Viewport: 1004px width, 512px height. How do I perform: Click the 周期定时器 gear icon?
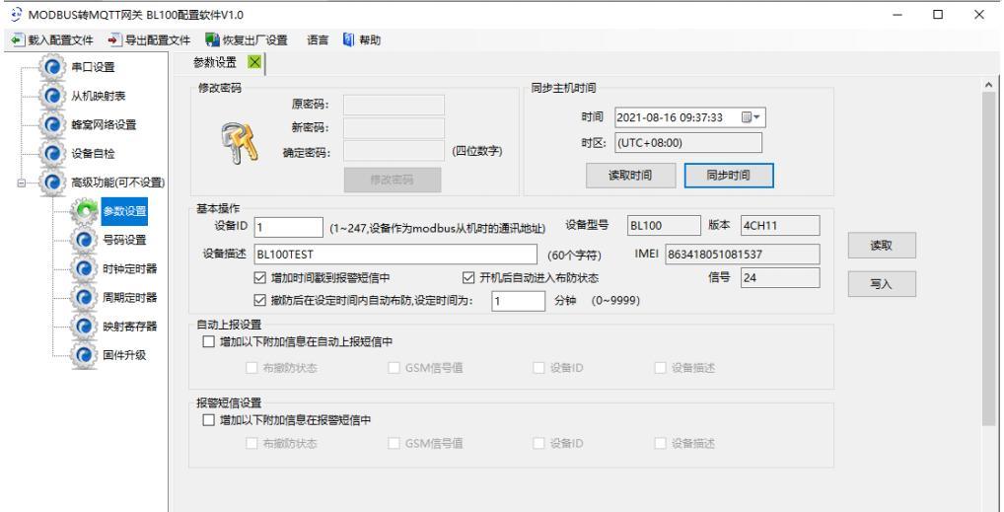coord(83,297)
